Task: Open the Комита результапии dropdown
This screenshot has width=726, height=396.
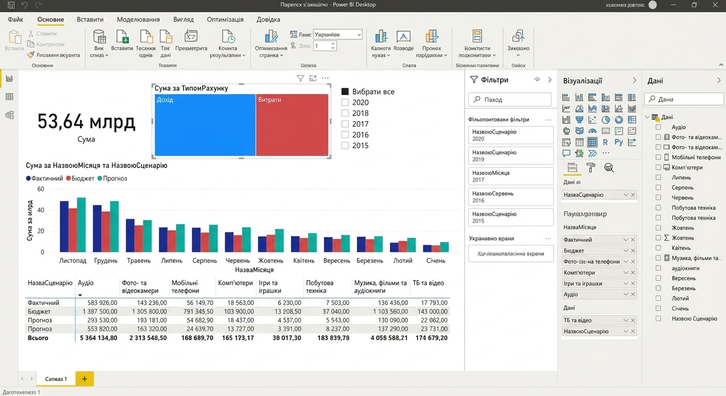Action: click(228, 43)
